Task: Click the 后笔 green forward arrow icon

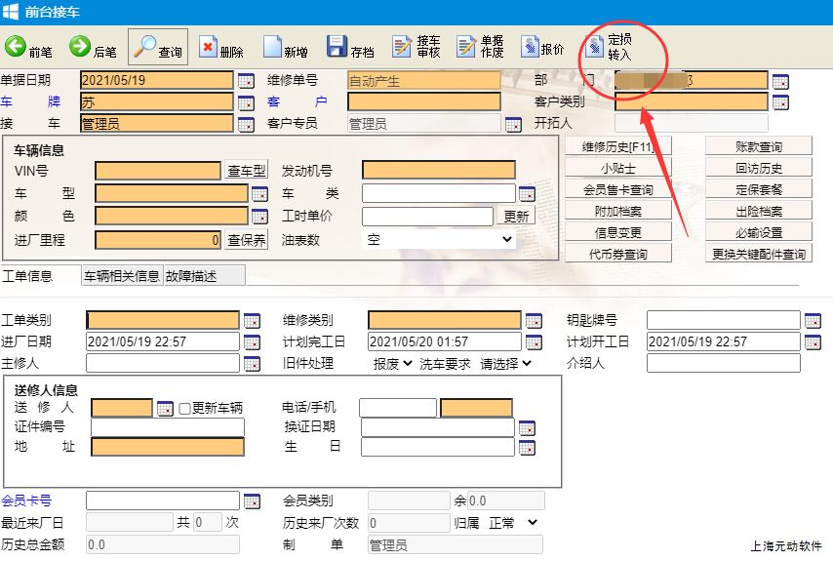Action: coord(80,47)
